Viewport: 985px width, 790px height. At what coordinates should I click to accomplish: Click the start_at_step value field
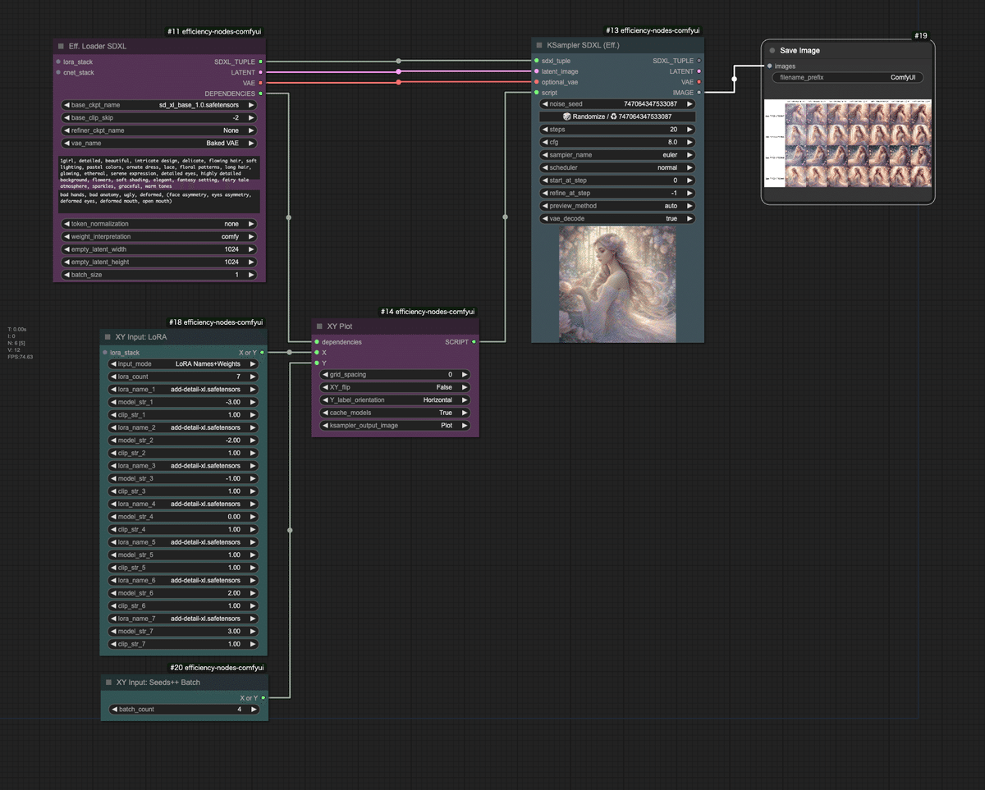point(617,180)
